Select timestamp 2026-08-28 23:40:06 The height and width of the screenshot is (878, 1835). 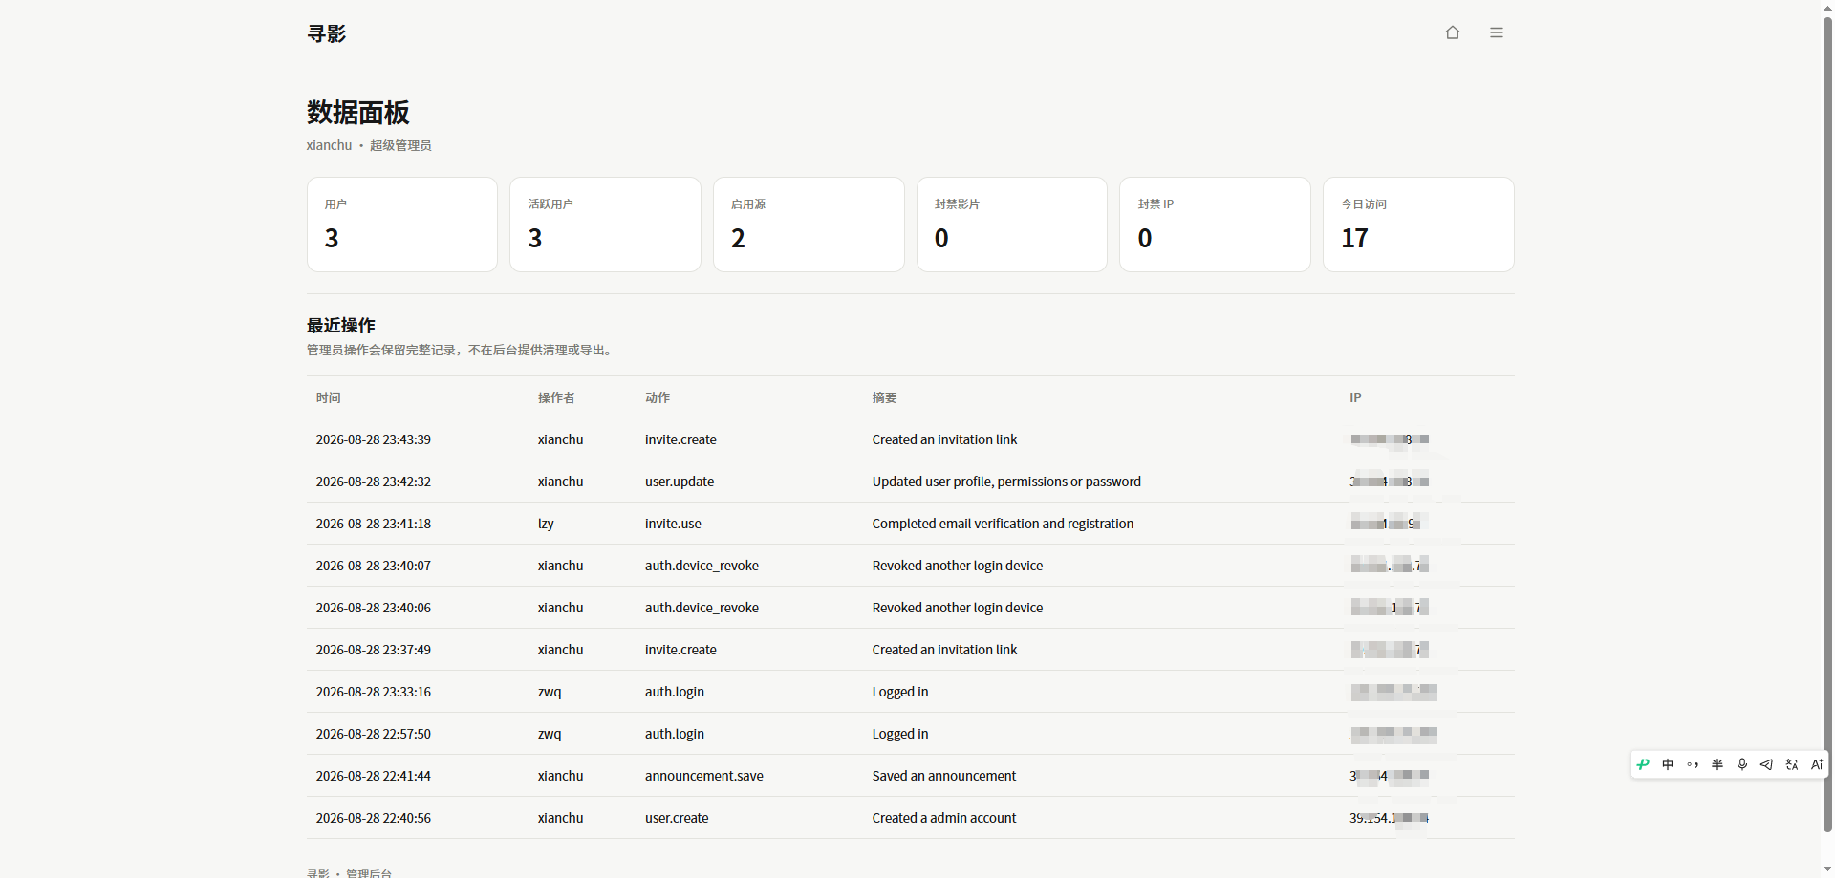coord(374,608)
